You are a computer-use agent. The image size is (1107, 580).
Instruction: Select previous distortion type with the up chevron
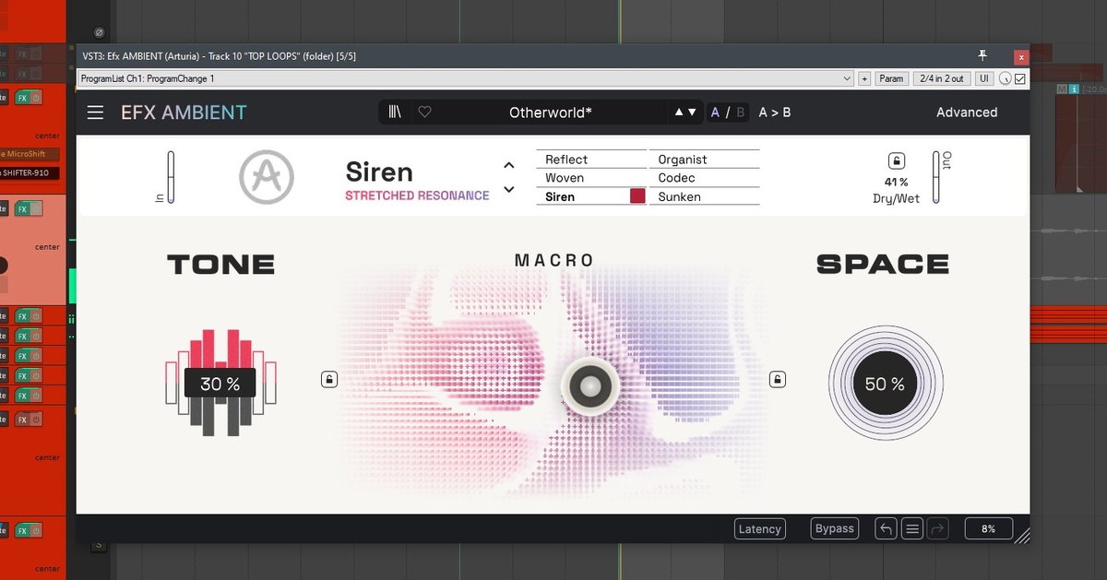(508, 166)
